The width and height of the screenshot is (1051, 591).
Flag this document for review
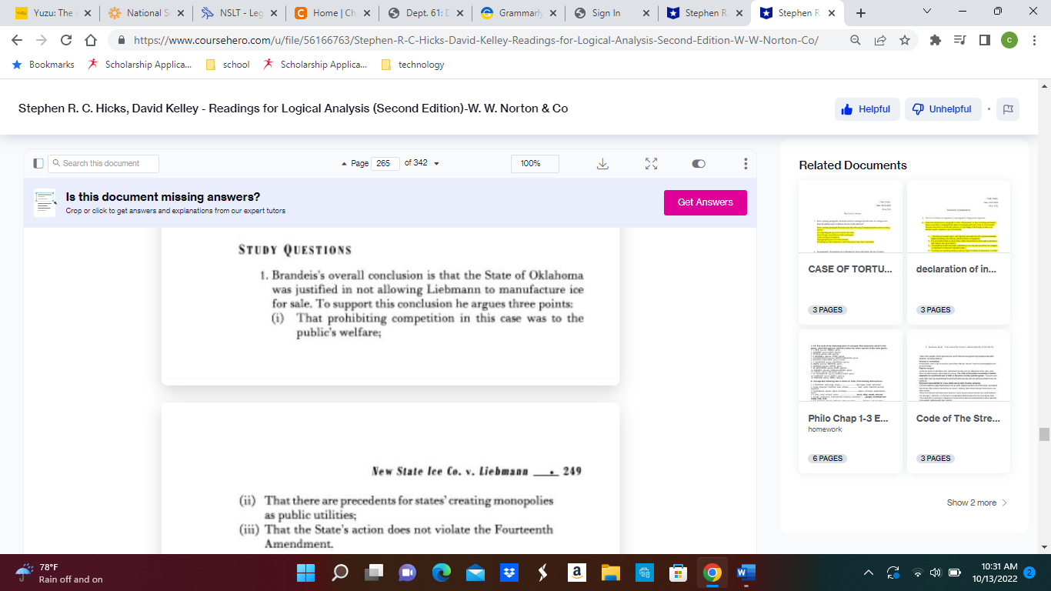pyautogui.click(x=1008, y=109)
